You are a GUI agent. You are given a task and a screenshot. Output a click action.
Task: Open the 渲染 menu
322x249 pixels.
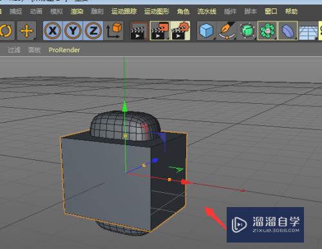tap(77, 11)
